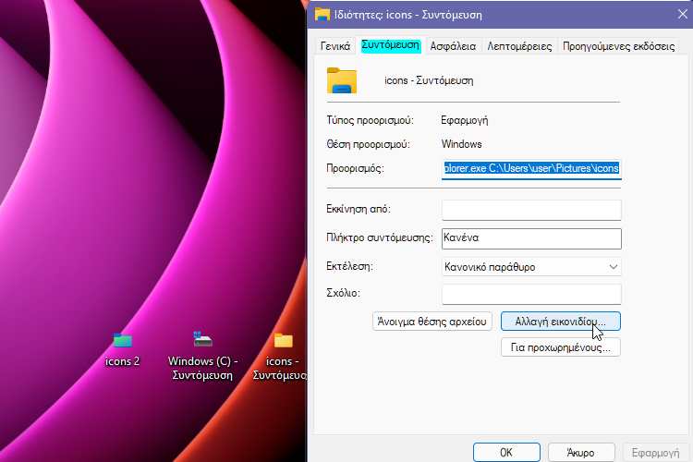Select the Συντόμευση tab

(391, 44)
